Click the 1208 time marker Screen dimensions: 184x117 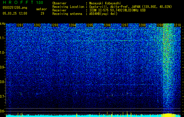pos(142,25)
